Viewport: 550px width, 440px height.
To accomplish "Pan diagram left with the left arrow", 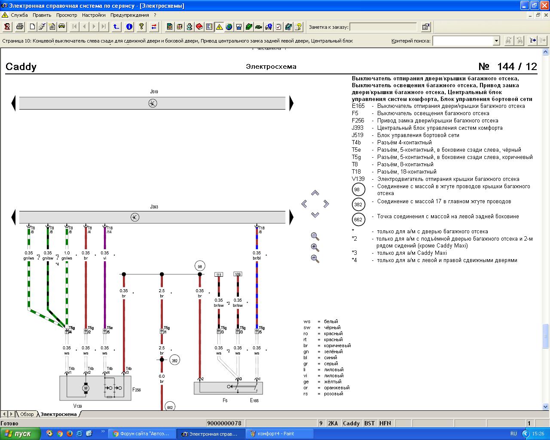I will click(x=304, y=203).
